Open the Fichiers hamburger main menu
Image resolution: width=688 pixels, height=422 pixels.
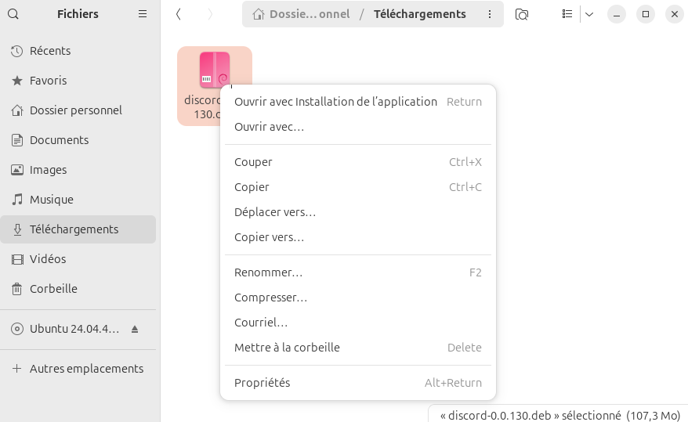tap(143, 14)
